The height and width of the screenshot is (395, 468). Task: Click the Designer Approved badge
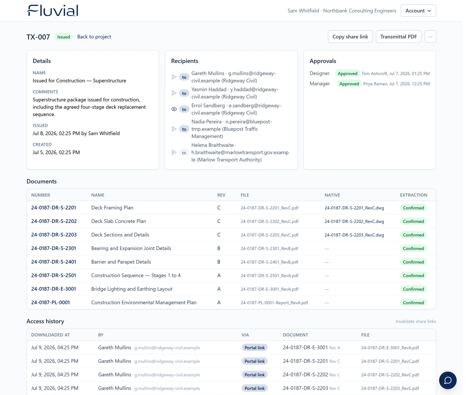347,74
